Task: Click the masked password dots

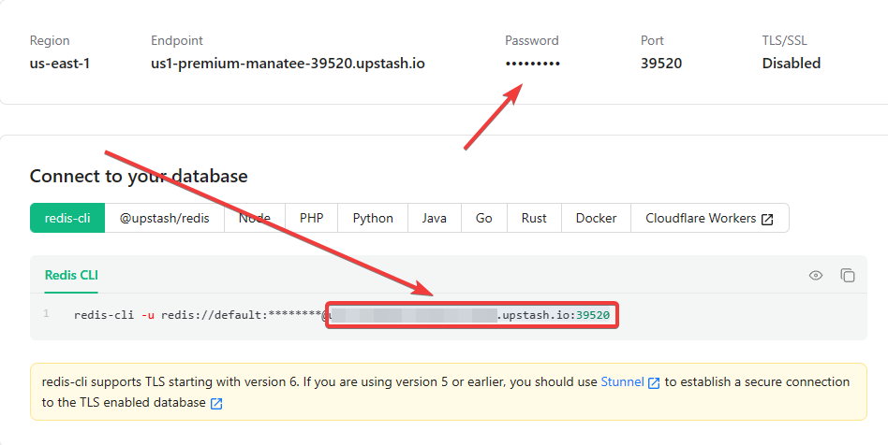Action: (x=533, y=64)
